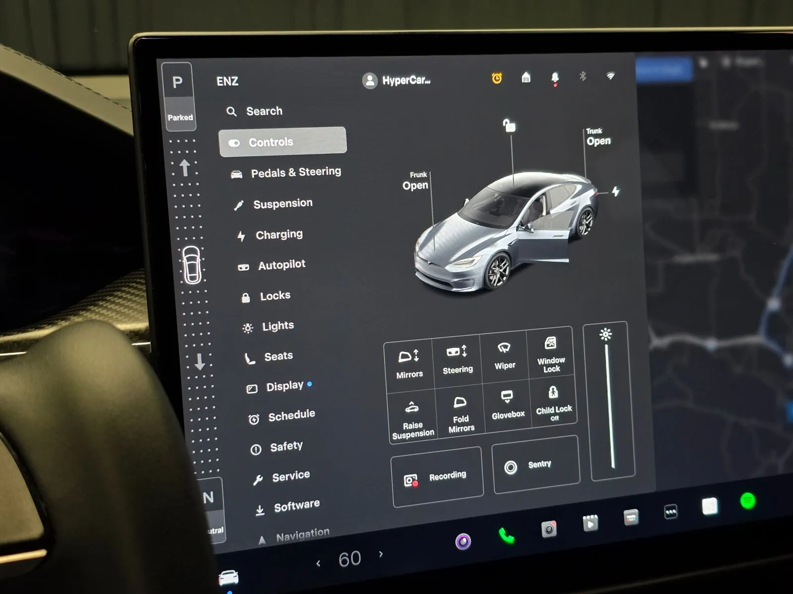Toggle Window Lock

point(551,354)
